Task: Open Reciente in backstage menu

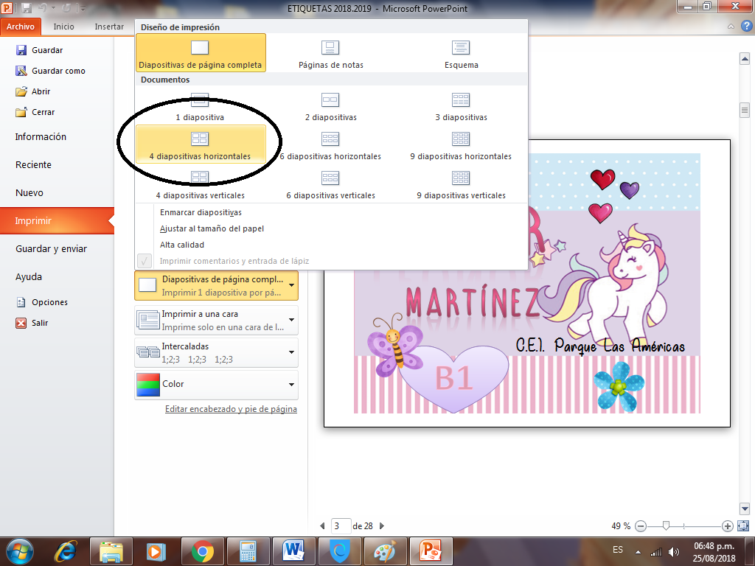Action: (33, 164)
